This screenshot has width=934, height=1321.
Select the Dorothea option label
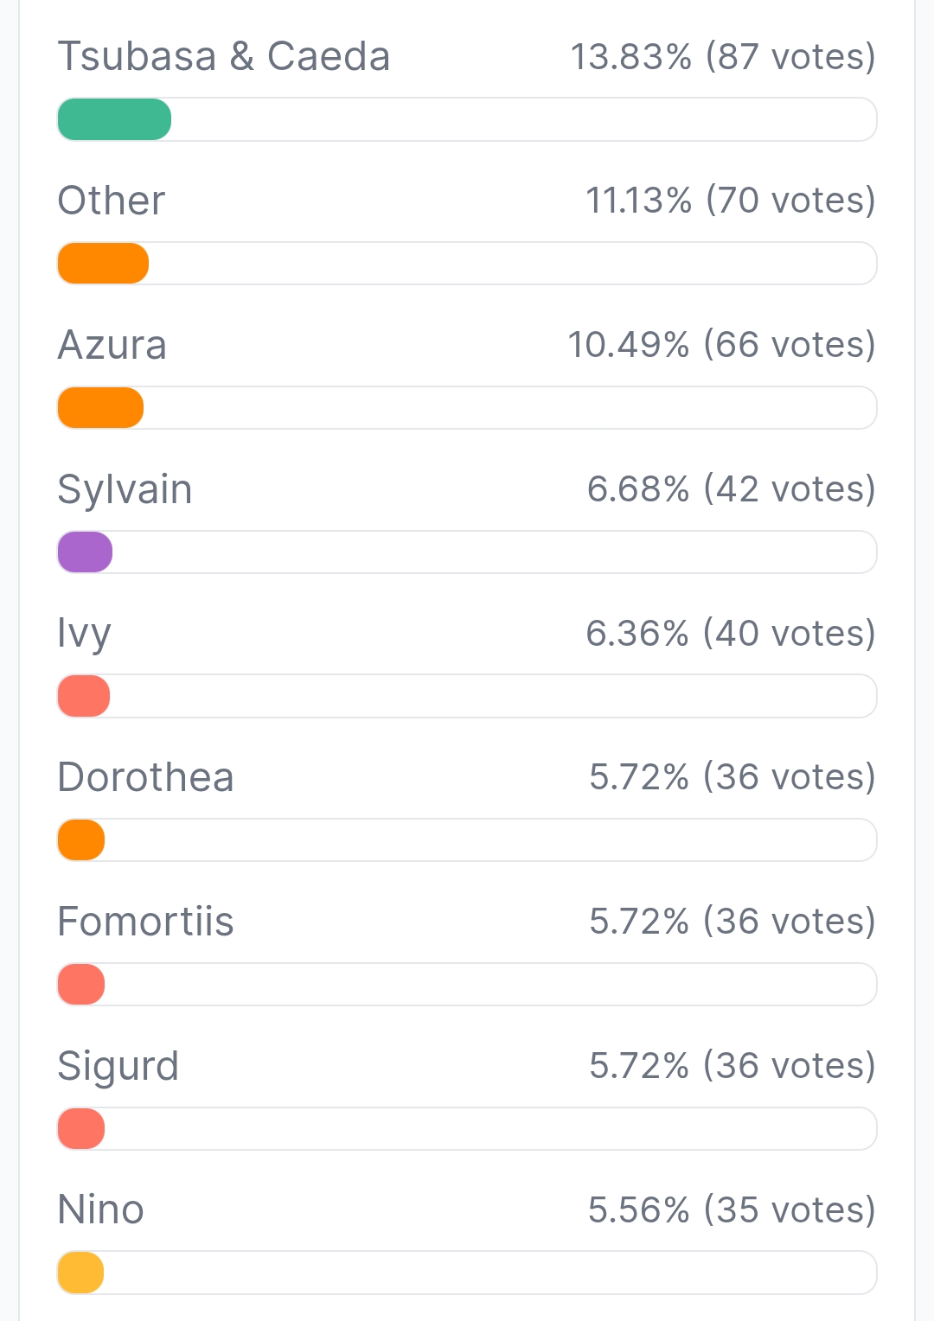146,777
